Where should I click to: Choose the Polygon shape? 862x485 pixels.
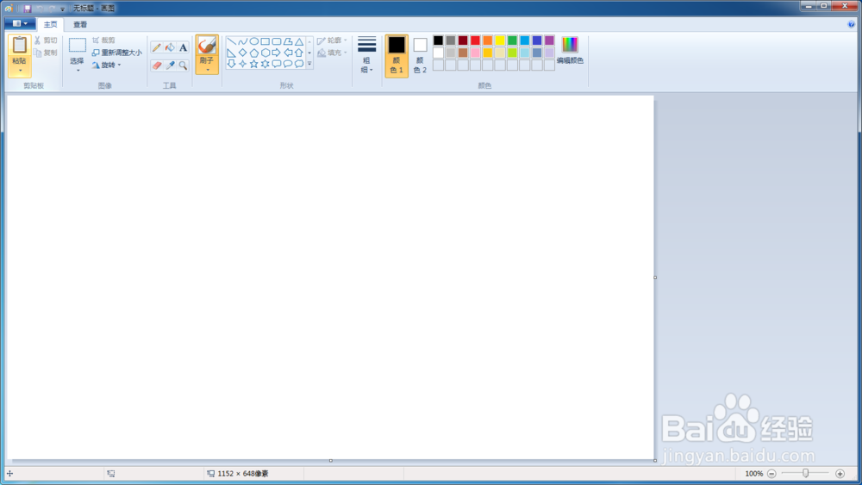[288, 41]
